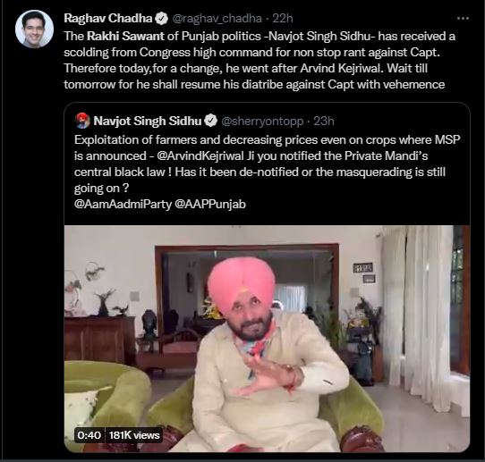The image size is (485, 462).
Task: Open the three-dot more options menu
Action: (463, 19)
